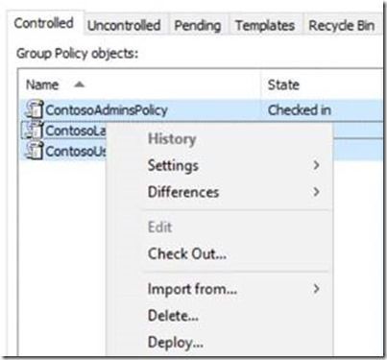
Task: Click the third GPO's icon (ContosoUs...)
Action: pos(35,150)
